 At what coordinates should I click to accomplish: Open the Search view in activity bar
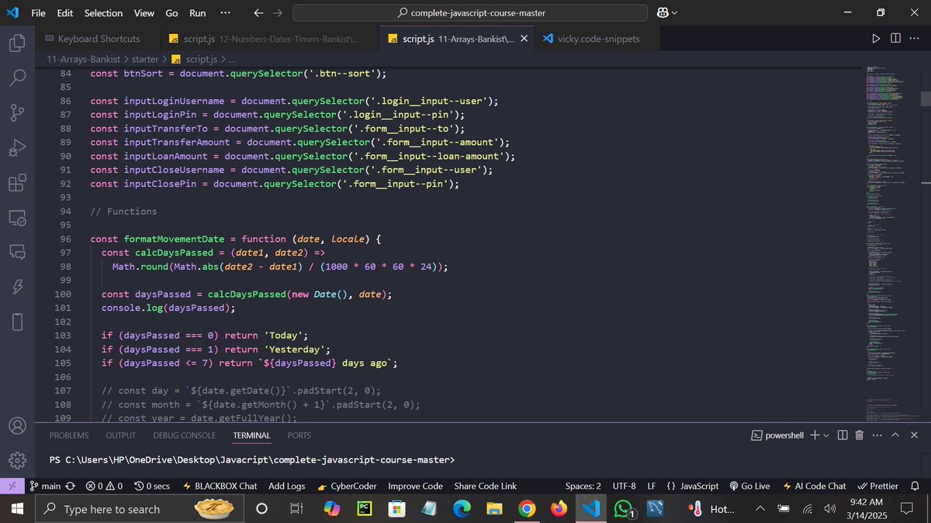pyautogui.click(x=17, y=77)
